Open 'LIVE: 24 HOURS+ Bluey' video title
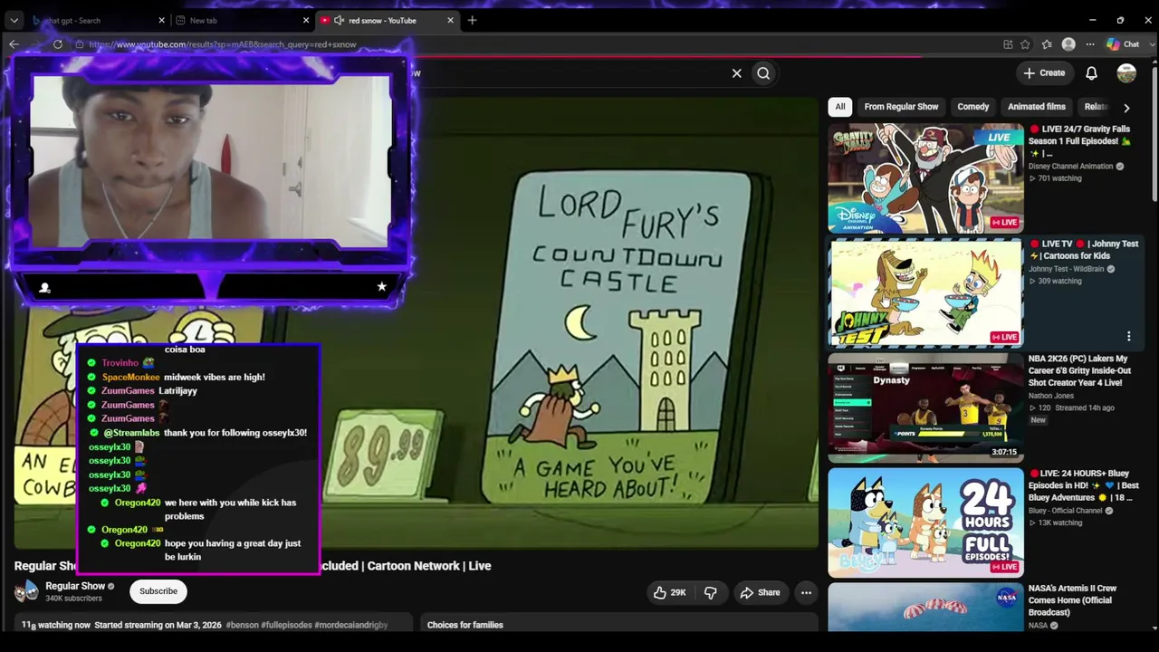The width and height of the screenshot is (1159, 652). click(1084, 485)
